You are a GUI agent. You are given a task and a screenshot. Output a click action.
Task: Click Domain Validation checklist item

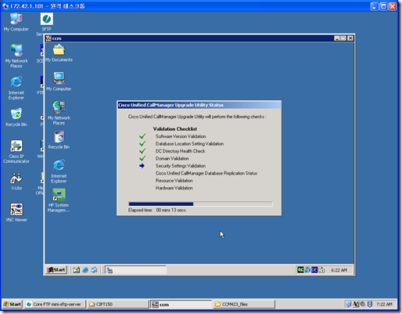tap(172, 158)
